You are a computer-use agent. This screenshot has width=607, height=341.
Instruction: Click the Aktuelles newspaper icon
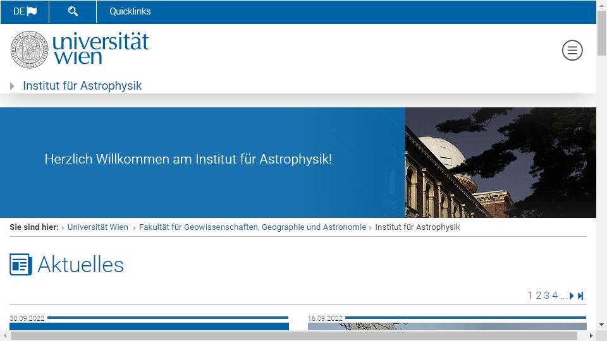pos(21,265)
